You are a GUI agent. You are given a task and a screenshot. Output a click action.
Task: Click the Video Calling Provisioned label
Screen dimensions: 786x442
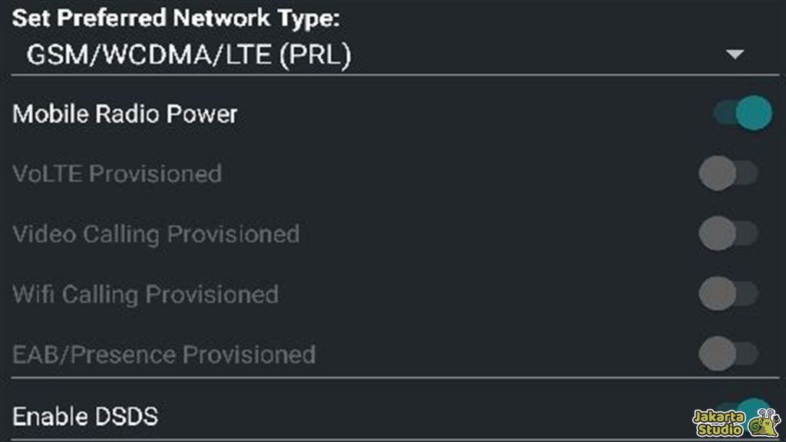[156, 233]
